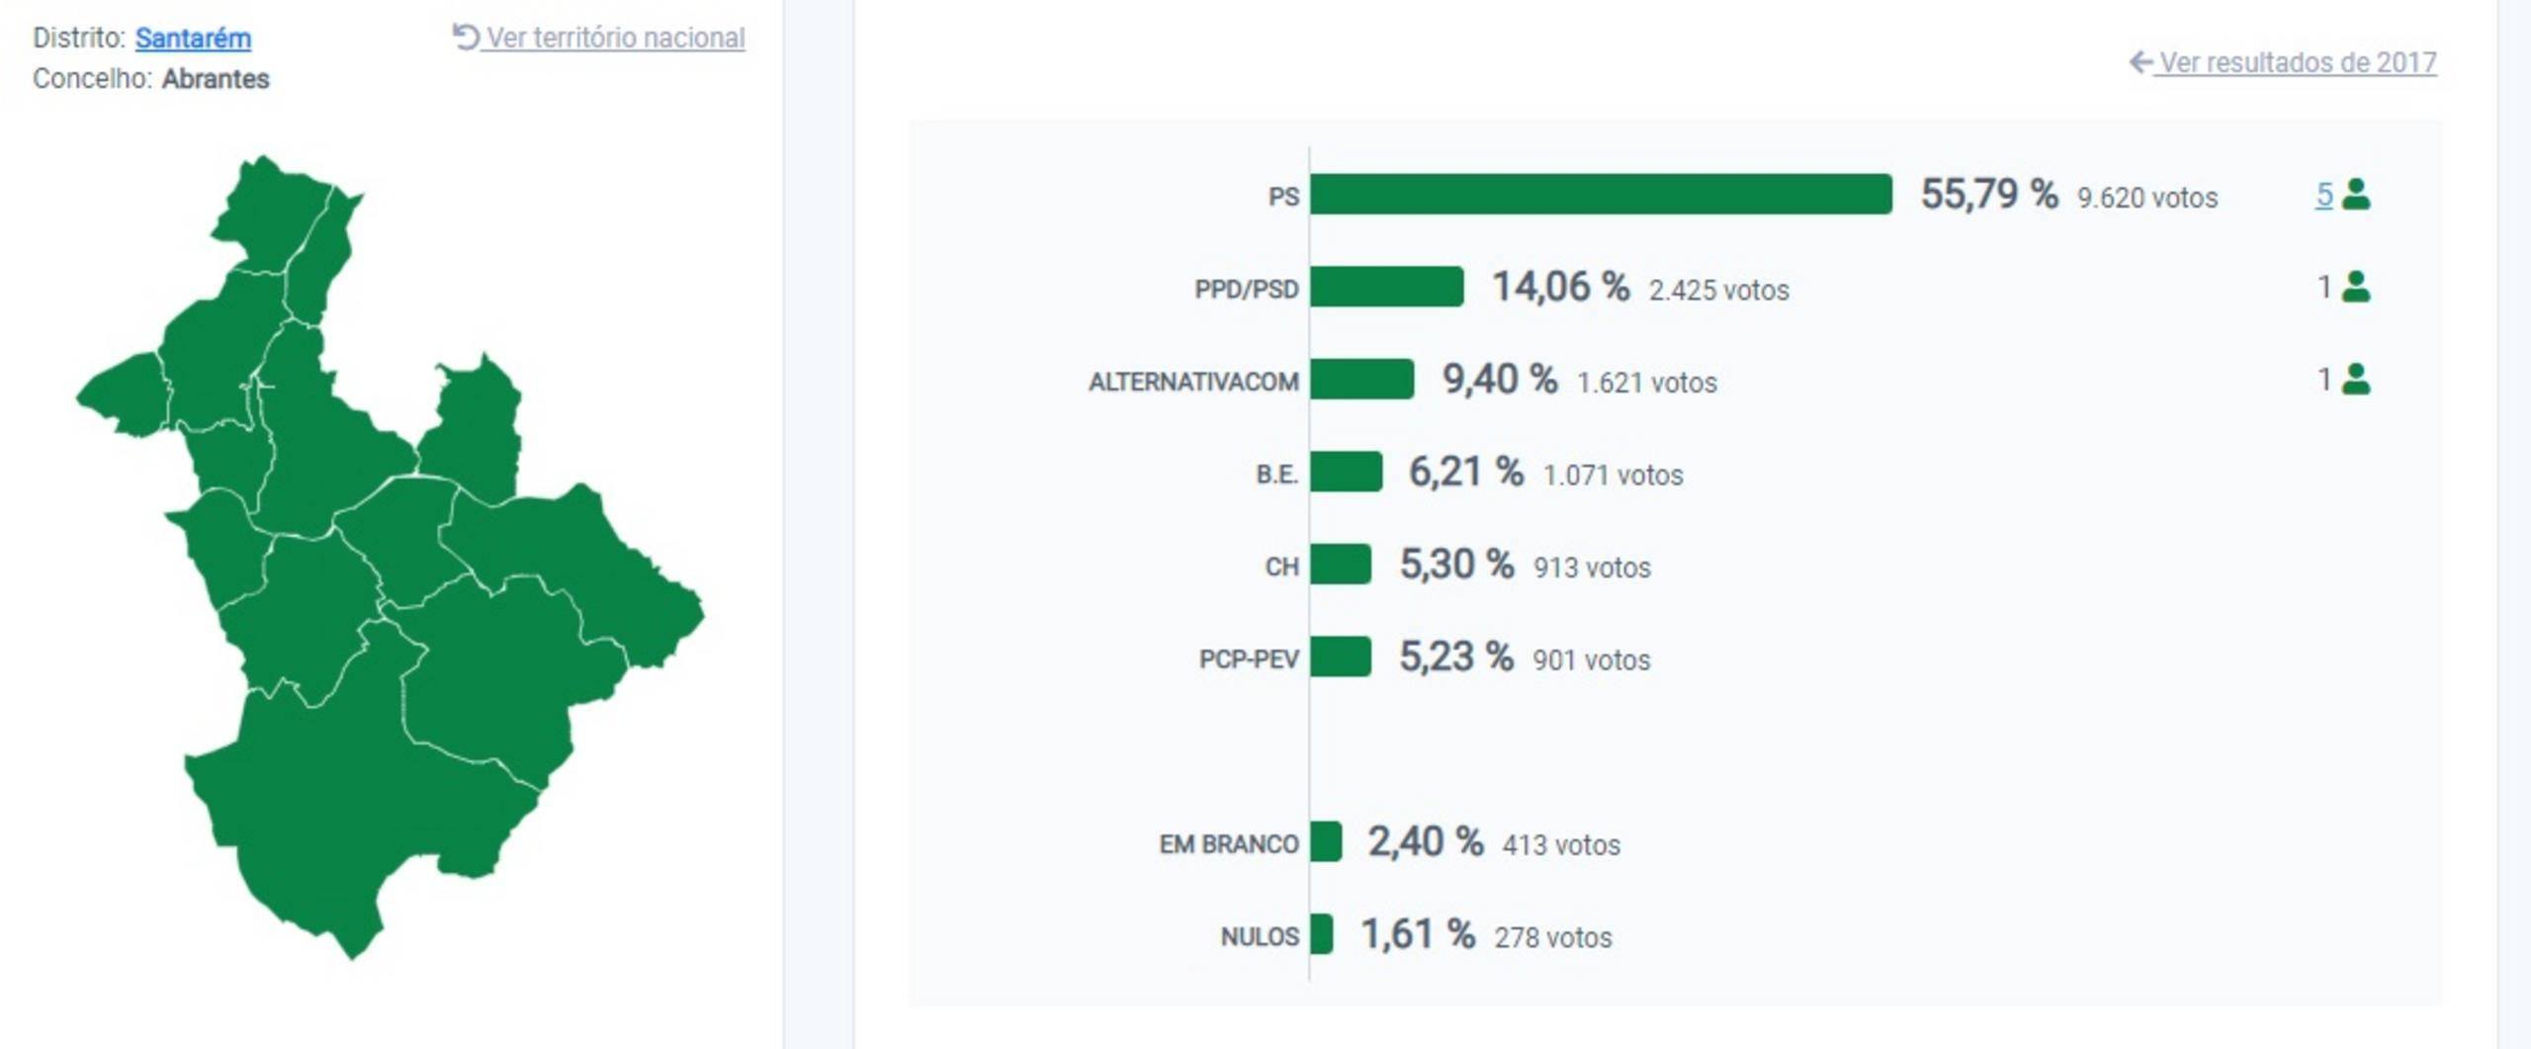Click the PS elected count number 5
The image size is (2531, 1049).
2323,195
